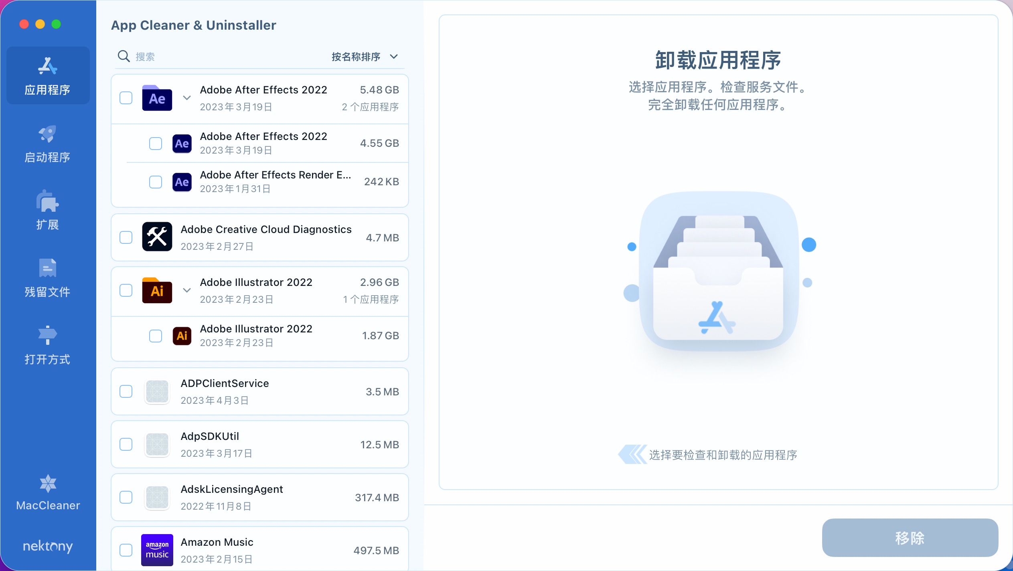Viewport: 1013px width, 571px height.
Task: Click the 移除 button
Action: (910, 538)
